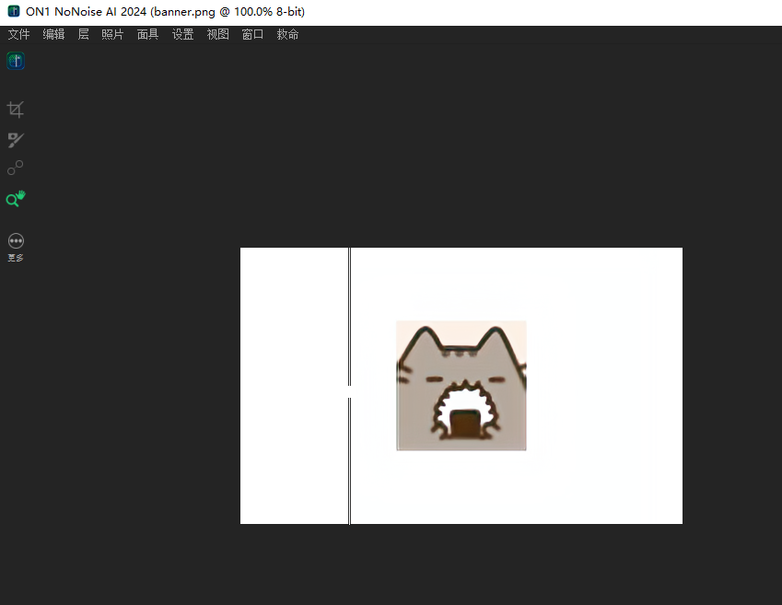Open the 更多 more tools button
The height and width of the screenshot is (605, 782).
coord(16,248)
